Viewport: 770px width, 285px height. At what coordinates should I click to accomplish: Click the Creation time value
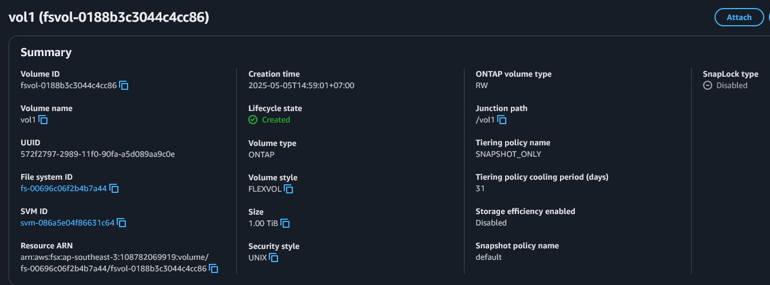[x=301, y=85]
